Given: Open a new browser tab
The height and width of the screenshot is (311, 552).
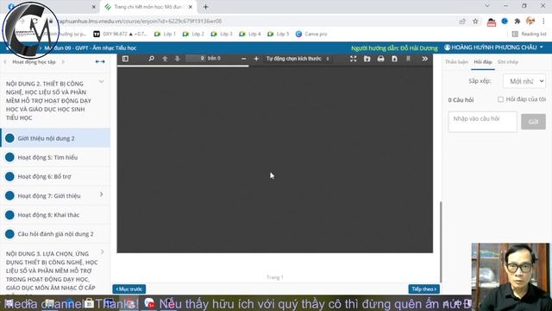Looking at the screenshot, I should coord(206,7).
